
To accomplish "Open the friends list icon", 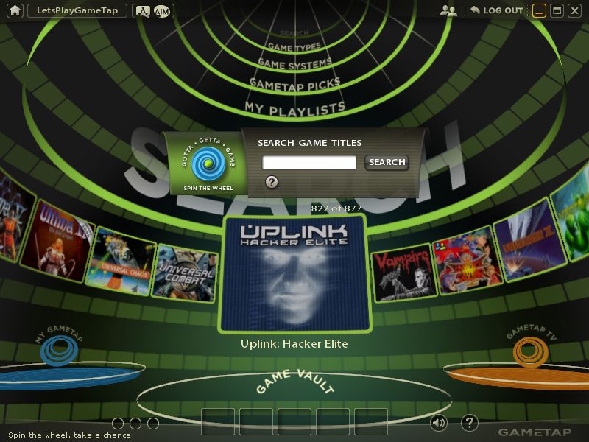I will pyautogui.click(x=448, y=10).
